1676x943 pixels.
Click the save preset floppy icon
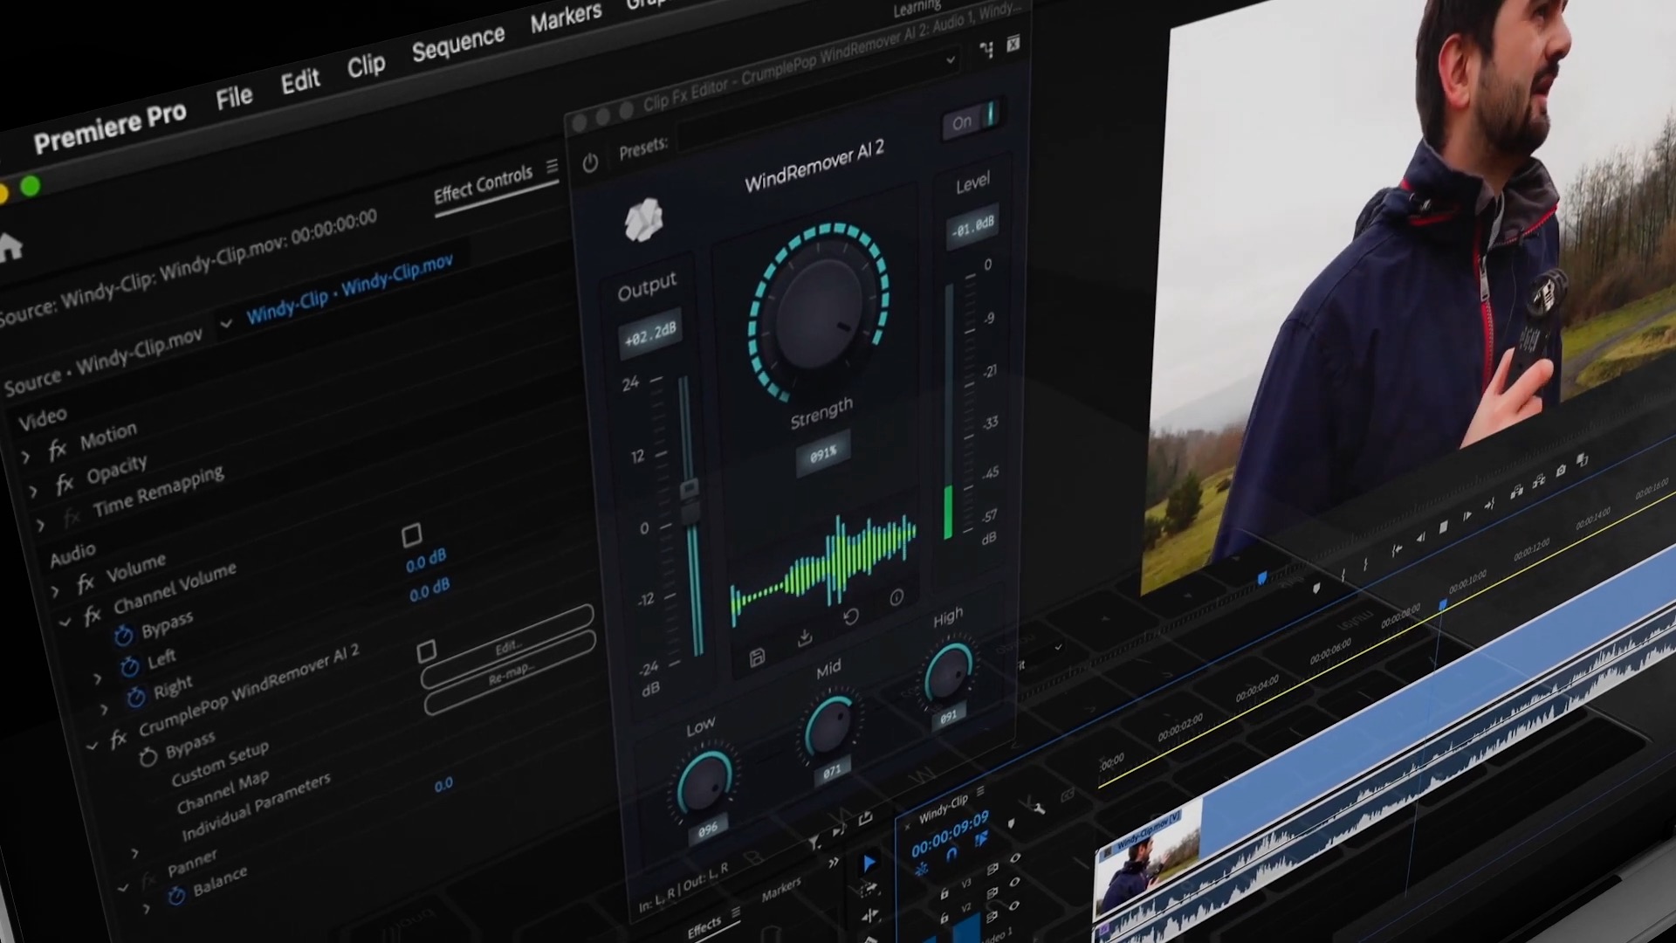pos(757,657)
